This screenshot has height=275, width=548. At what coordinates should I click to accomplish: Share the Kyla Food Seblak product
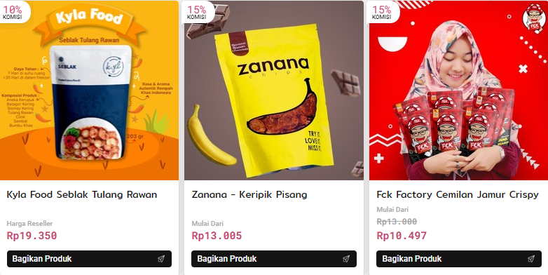[89, 259]
